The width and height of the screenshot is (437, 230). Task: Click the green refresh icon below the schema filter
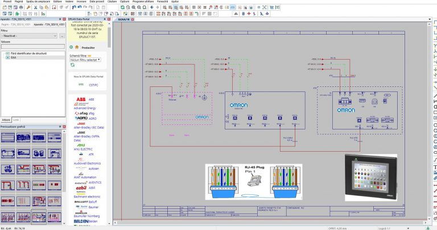[72, 65]
